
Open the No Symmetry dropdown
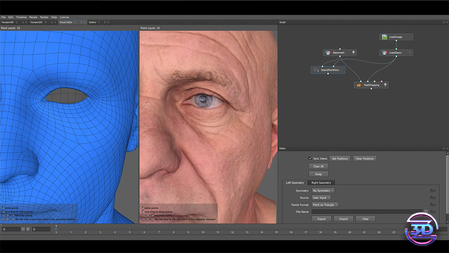click(x=323, y=191)
